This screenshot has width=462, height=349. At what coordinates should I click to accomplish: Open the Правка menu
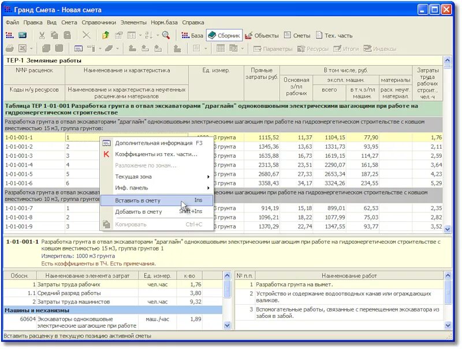point(33,22)
